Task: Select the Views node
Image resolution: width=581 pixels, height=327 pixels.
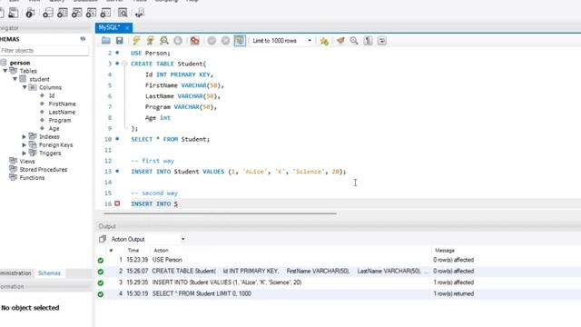Action: (27, 162)
